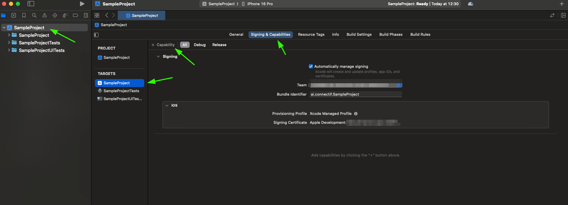Run the project with Play button

(x=82, y=4)
